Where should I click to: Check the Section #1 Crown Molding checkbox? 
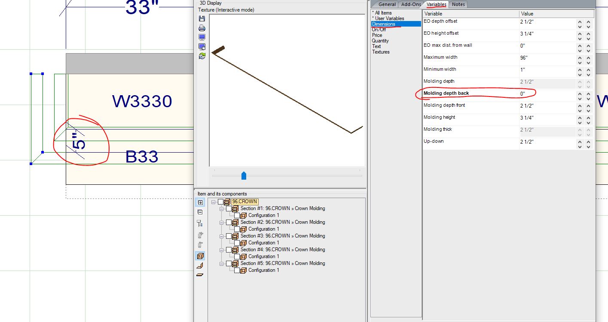click(229, 208)
